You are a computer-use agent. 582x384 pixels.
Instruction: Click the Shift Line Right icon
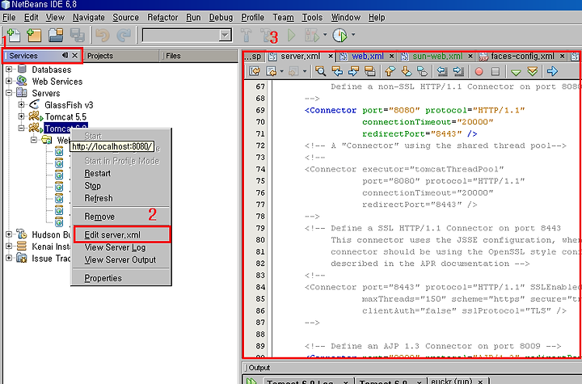click(x=458, y=71)
